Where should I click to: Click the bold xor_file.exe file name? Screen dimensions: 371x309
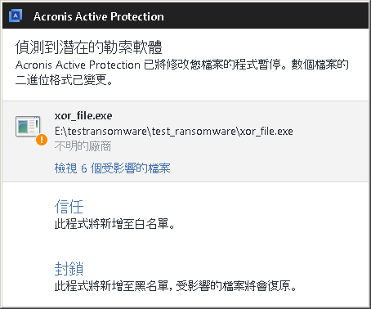pos(83,116)
